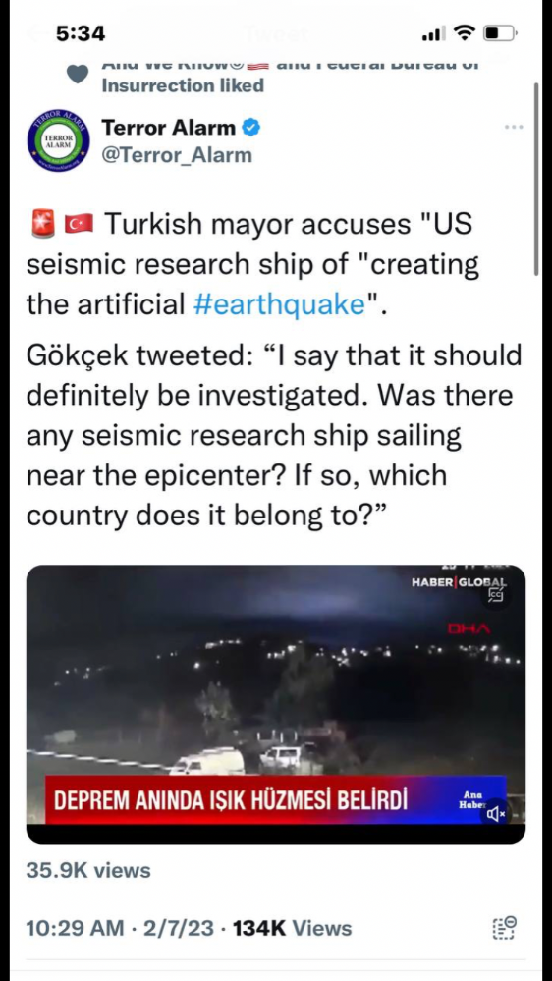The width and height of the screenshot is (552, 981).
Task: Play the earthquake light beam video
Action: coord(275,704)
